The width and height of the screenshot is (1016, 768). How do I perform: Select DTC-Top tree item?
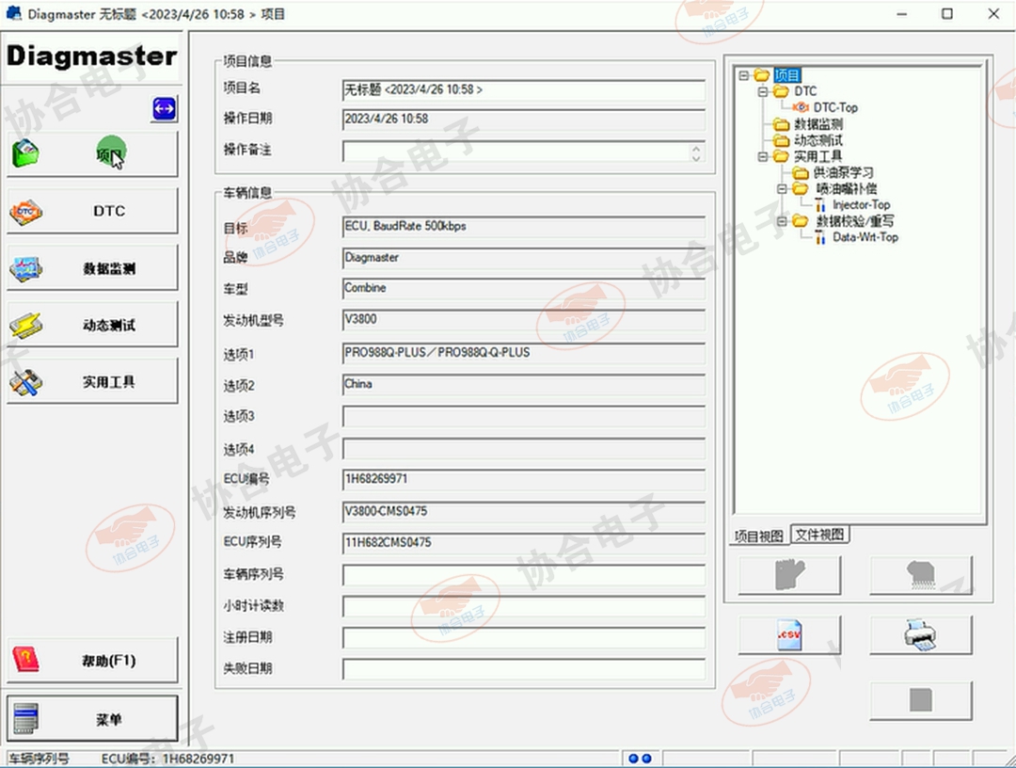tap(835, 107)
